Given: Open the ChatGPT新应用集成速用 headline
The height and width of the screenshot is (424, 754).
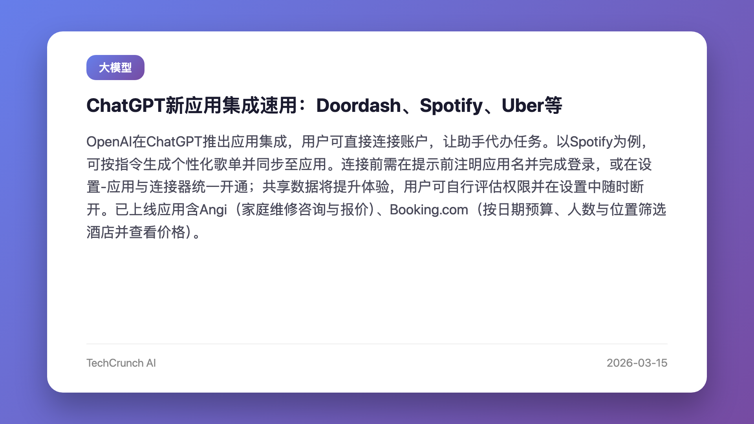Looking at the screenshot, I should (324, 105).
